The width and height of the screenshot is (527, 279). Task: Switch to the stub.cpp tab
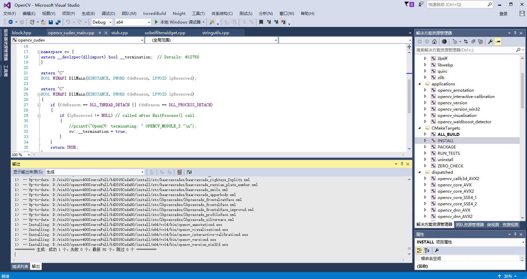tap(120, 33)
